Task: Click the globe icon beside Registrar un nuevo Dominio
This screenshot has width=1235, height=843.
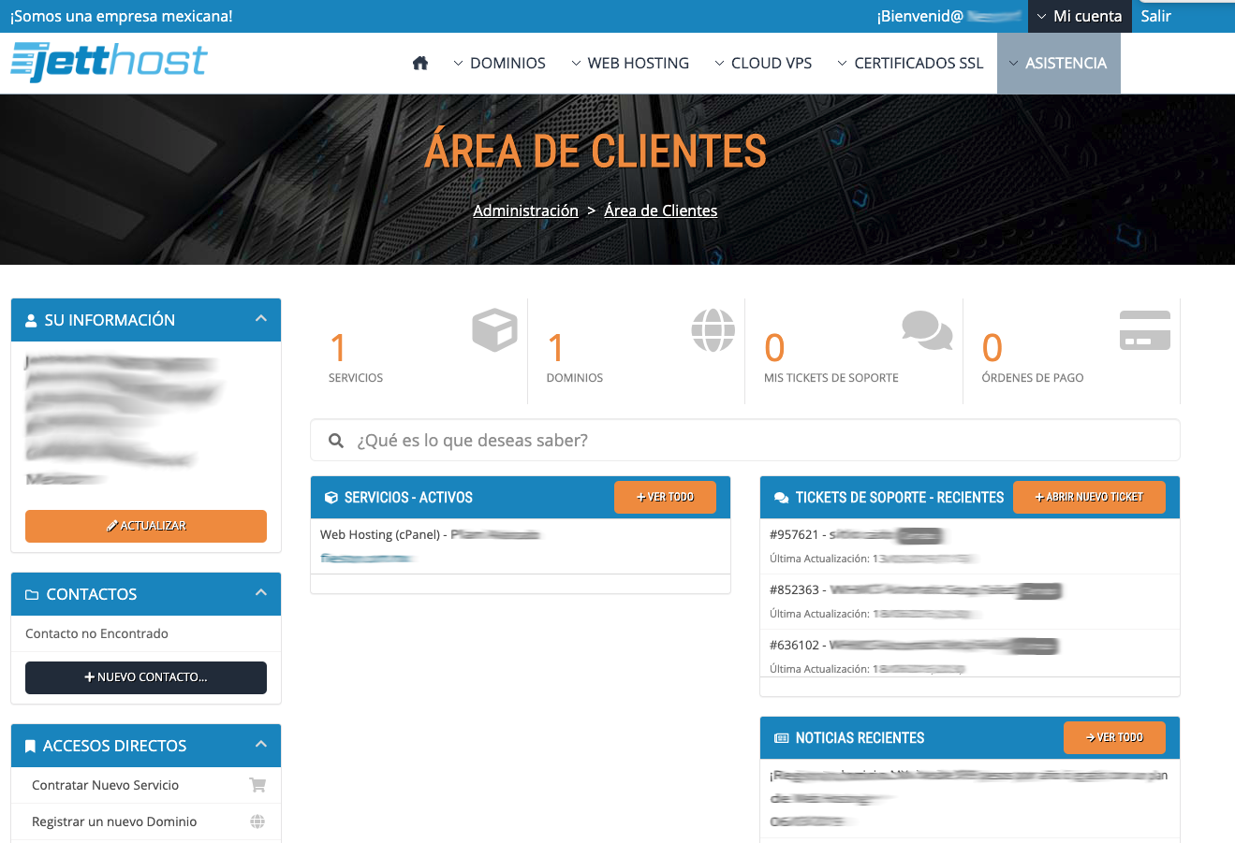Action: [257, 821]
